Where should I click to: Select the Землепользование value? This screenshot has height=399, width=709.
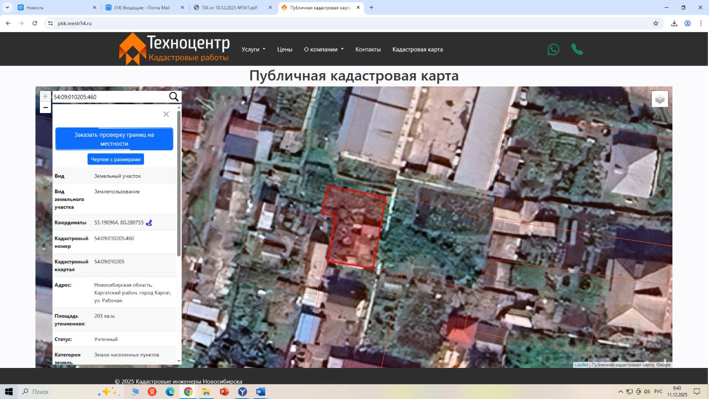[117, 192]
